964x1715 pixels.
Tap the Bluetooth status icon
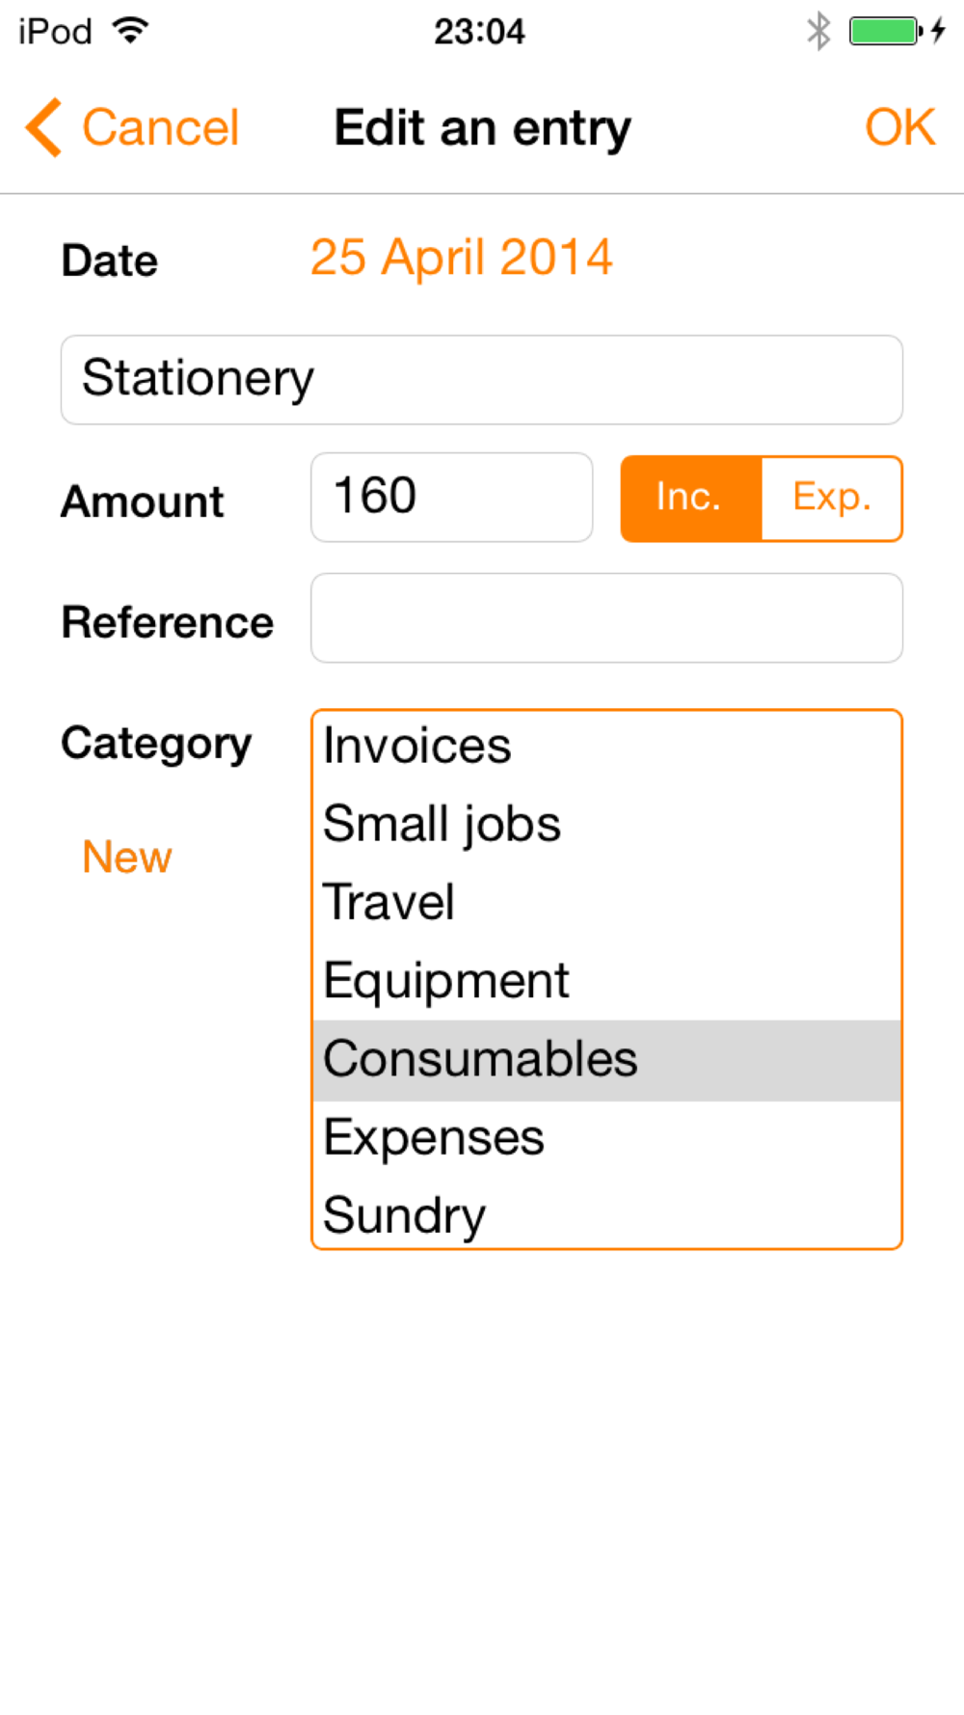[x=818, y=31]
